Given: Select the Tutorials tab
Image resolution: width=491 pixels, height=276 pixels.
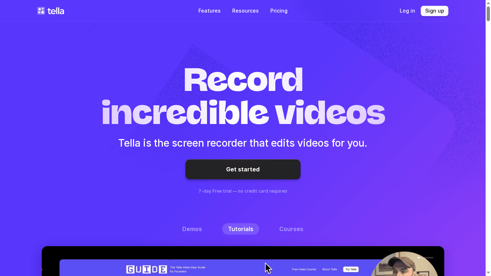Looking at the screenshot, I should [240, 229].
